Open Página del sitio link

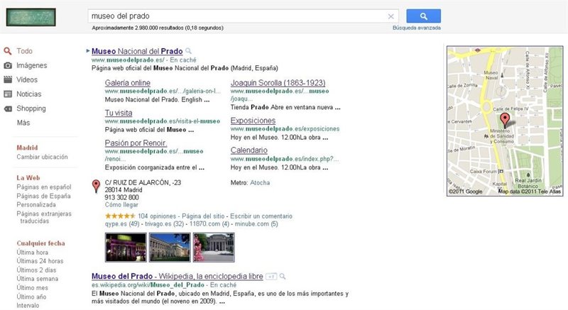(x=203, y=216)
